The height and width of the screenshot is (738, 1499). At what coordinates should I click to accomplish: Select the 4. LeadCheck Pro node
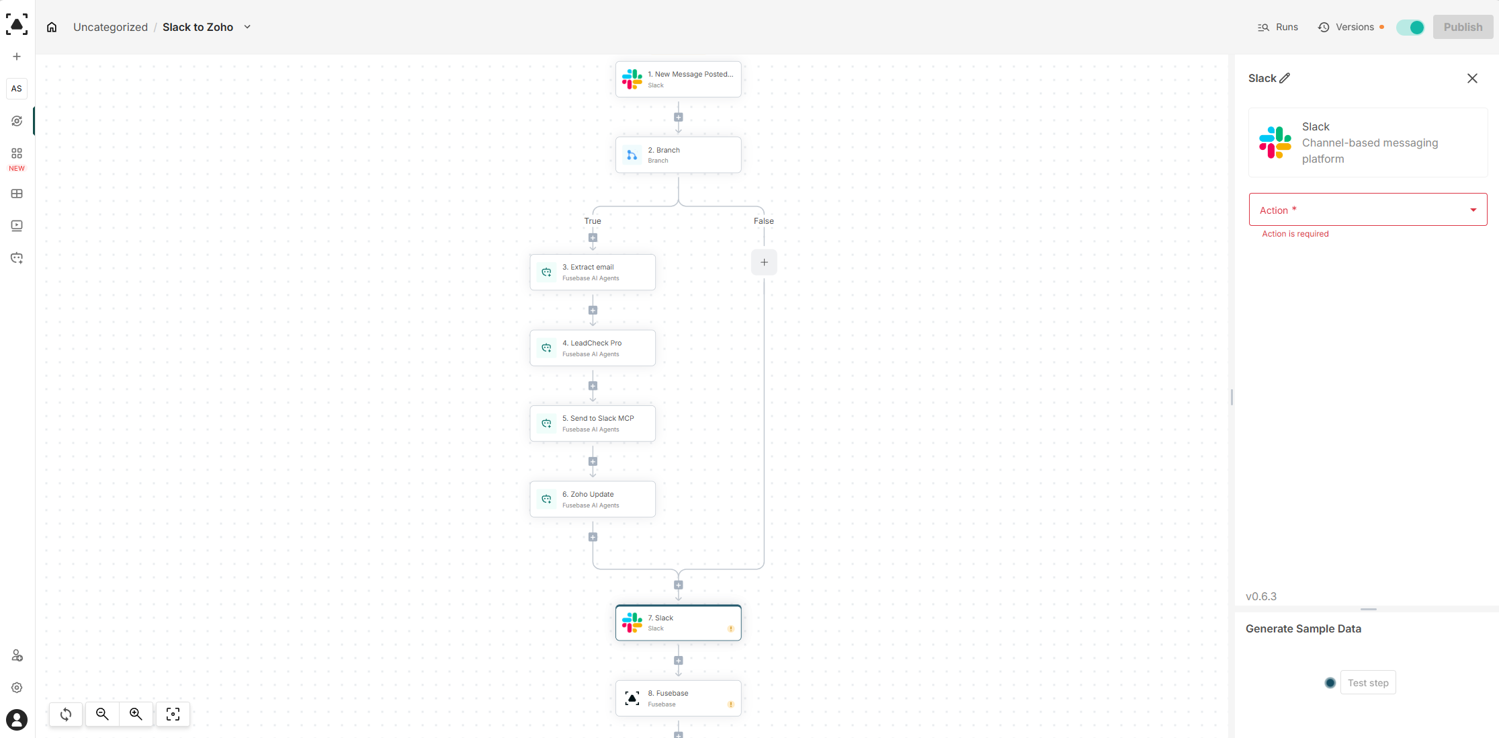593,347
